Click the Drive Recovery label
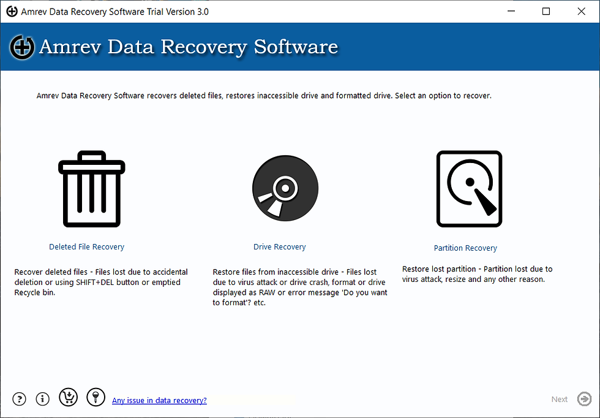The image size is (600, 418). pyautogui.click(x=279, y=247)
